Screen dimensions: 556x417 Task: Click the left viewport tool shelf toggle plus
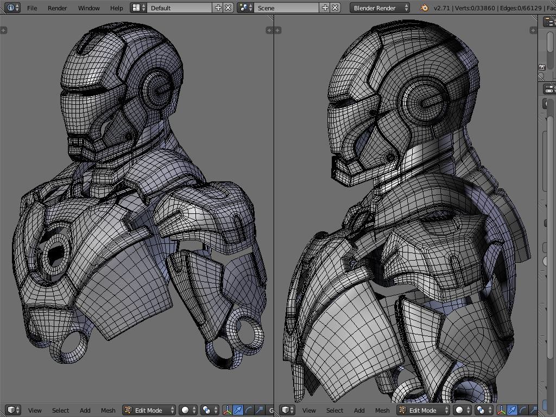[4, 30]
